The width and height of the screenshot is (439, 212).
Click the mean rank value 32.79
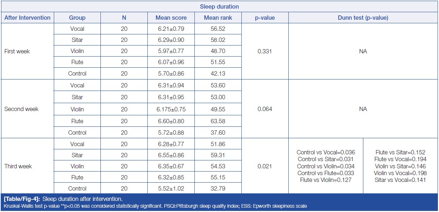pos(218,188)
